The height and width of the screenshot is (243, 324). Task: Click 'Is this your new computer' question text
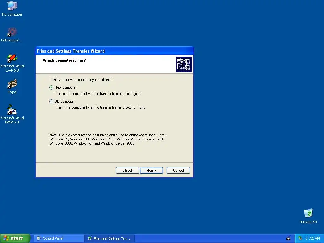point(81,80)
